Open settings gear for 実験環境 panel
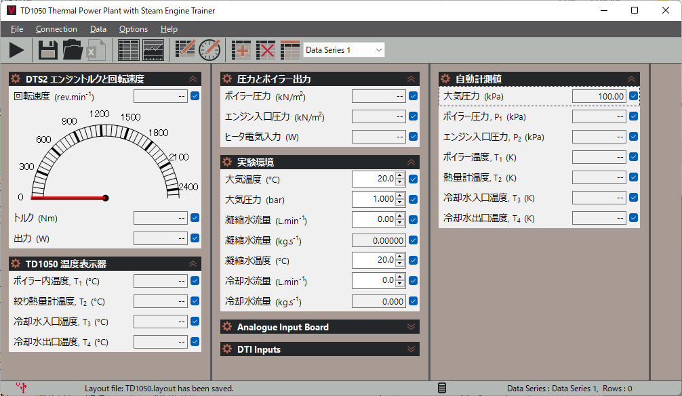 pyautogui.click(x=227, y=162)
